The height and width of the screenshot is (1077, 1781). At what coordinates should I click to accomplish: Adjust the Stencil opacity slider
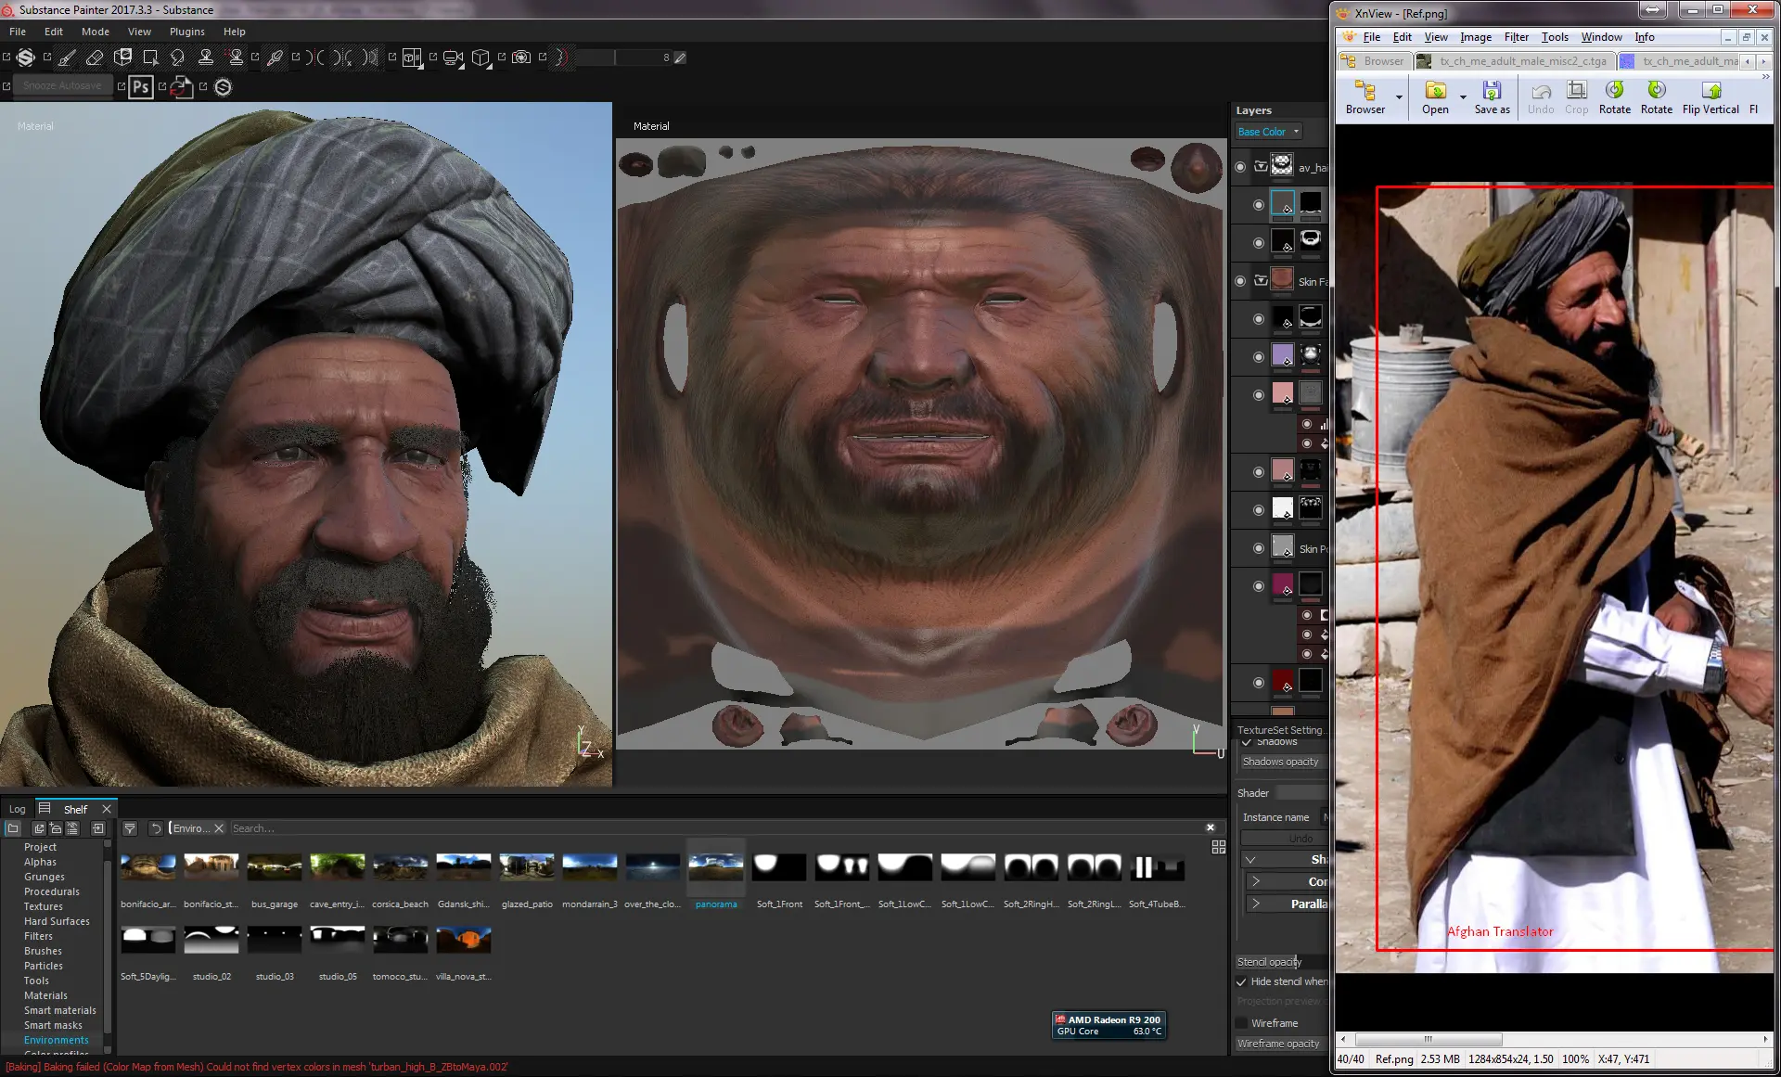click(1282, 962)
